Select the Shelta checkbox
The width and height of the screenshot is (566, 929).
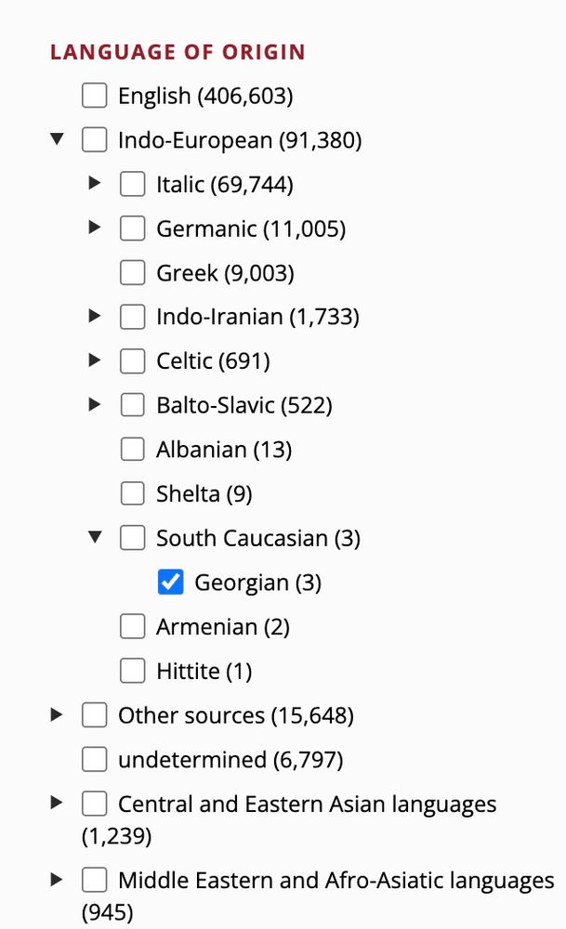tap(132, 492)
